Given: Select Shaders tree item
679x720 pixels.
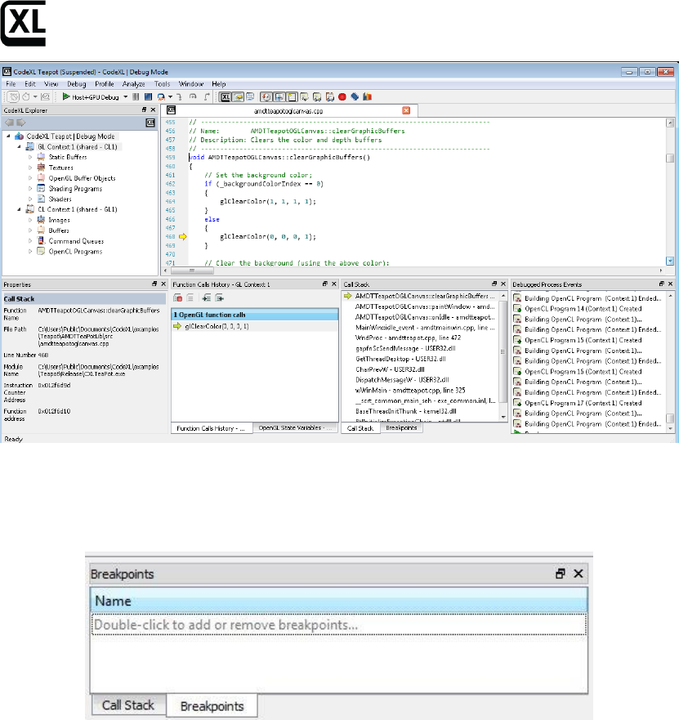Looking at the screenshot, I should pos(60,199).
